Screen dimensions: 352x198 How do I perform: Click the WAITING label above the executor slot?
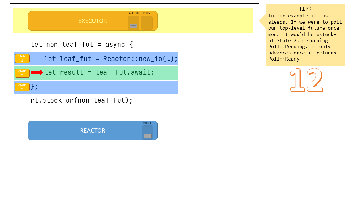[x=134, y=13]
